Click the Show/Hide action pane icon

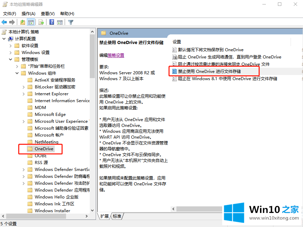tap(60, 22)
